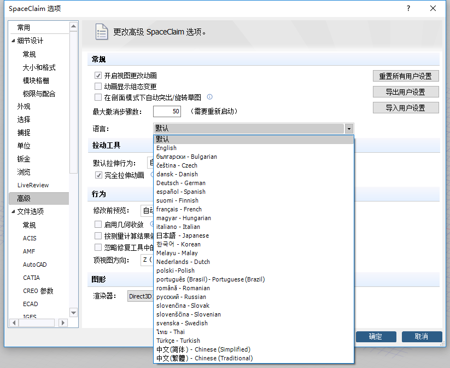
Task: Click the sidebar vertical scrollbar up arrow
Action: tap(74, 26)
